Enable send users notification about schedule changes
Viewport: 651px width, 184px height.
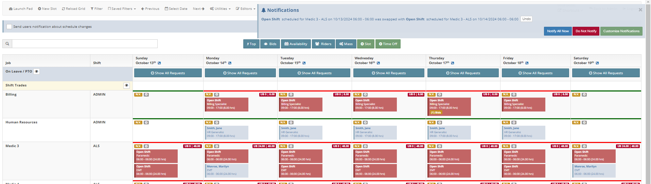[9, 27]
